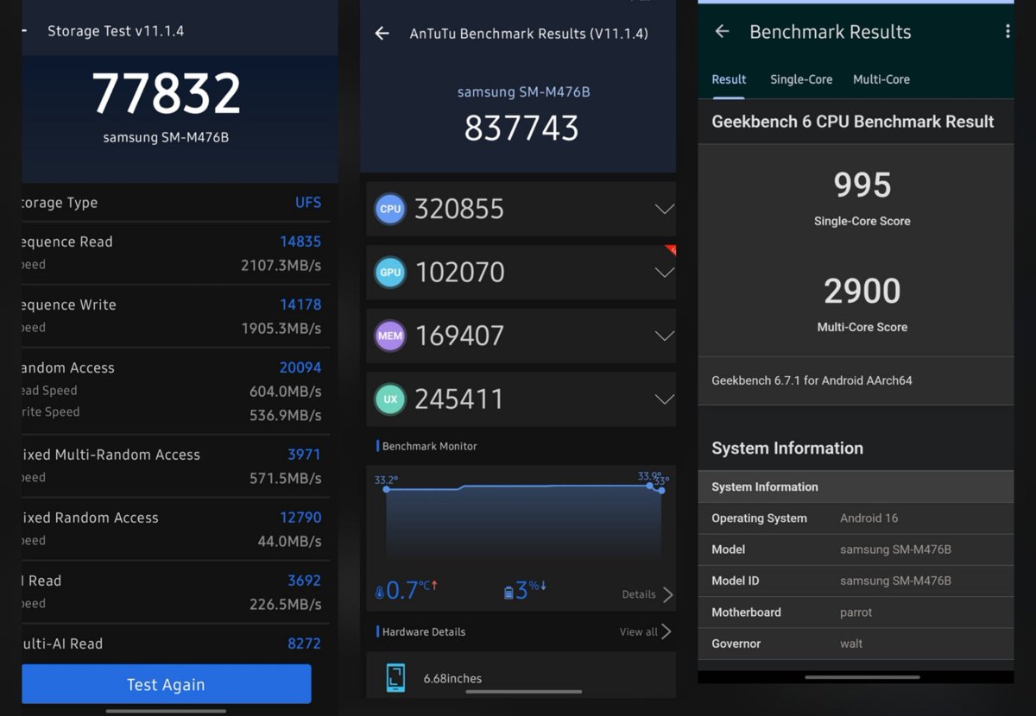Screen dimensions: 1036x716
Task: Click Geekbench 6.7.1 for Android AArch64
Action: pos(812,380)
